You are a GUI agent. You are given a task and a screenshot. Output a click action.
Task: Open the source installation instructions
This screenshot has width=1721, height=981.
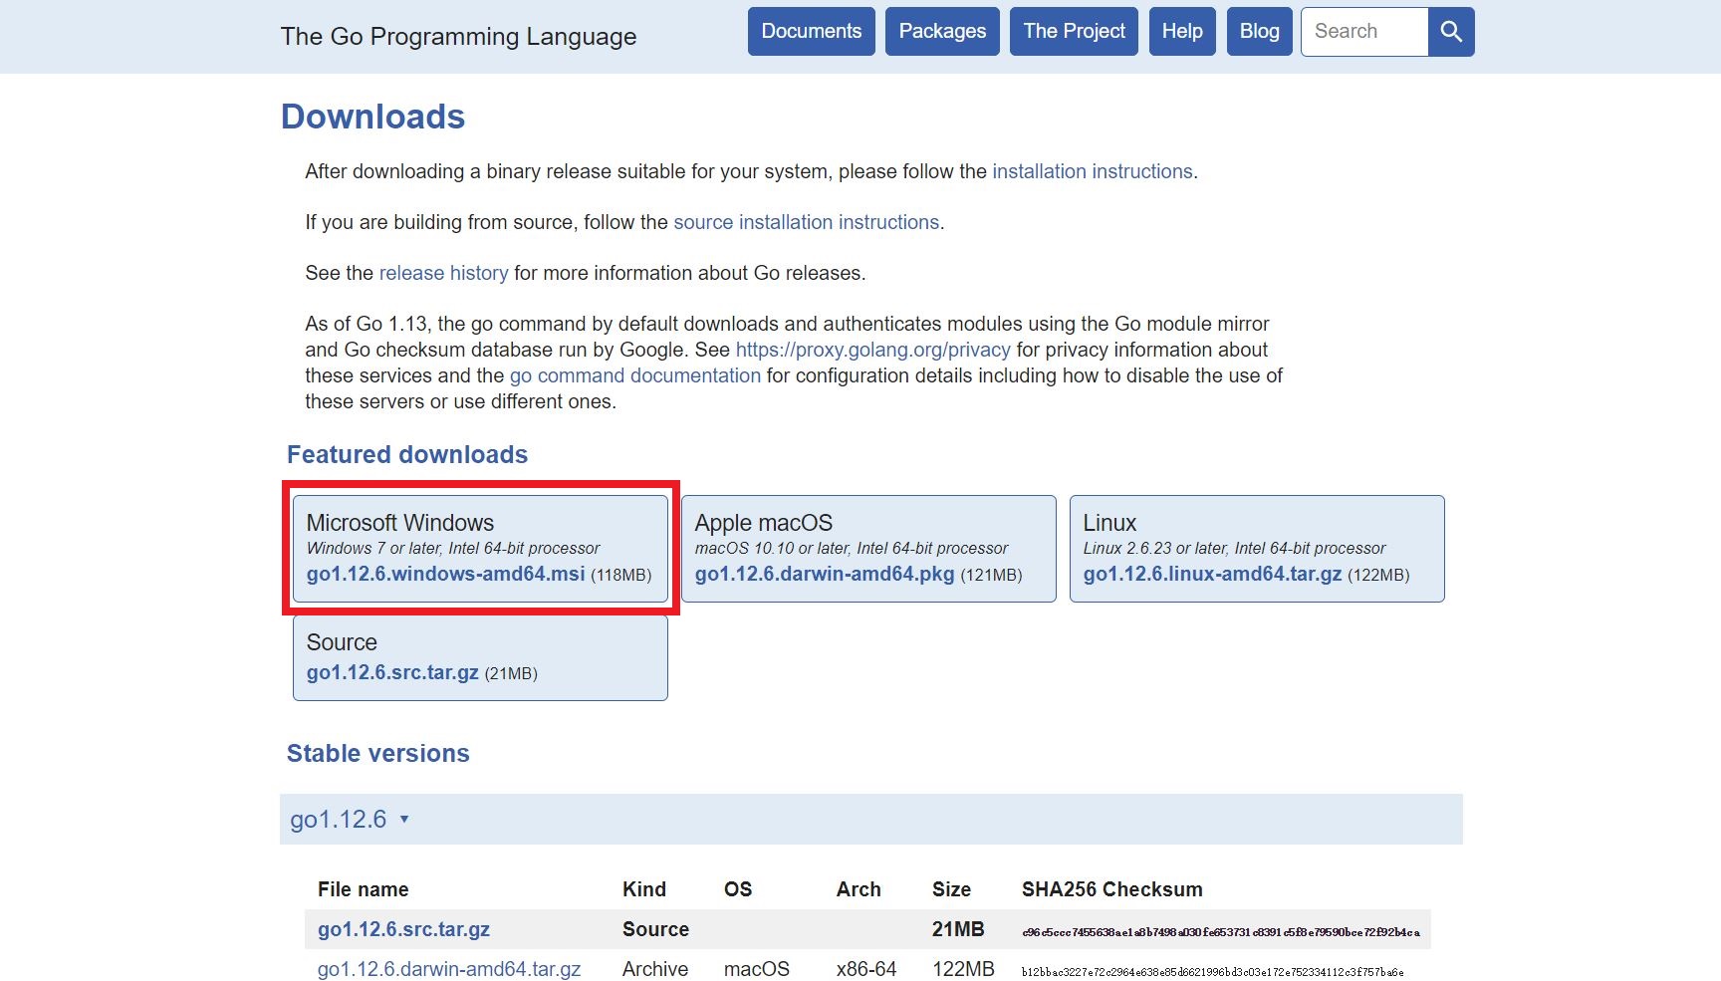806,222
